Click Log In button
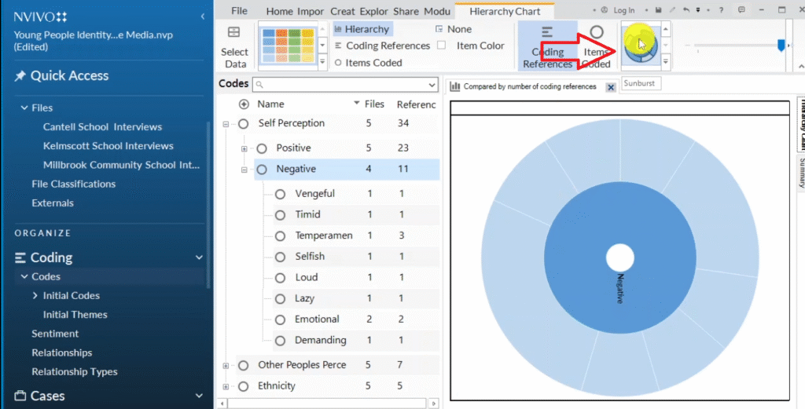The width and height of the screenshot is (805, 409). point(618,10)
